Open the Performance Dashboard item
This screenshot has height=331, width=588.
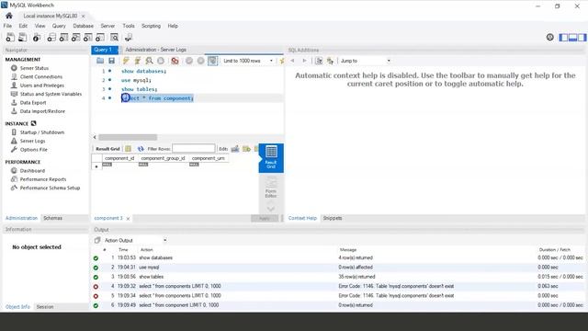[32, 171]
